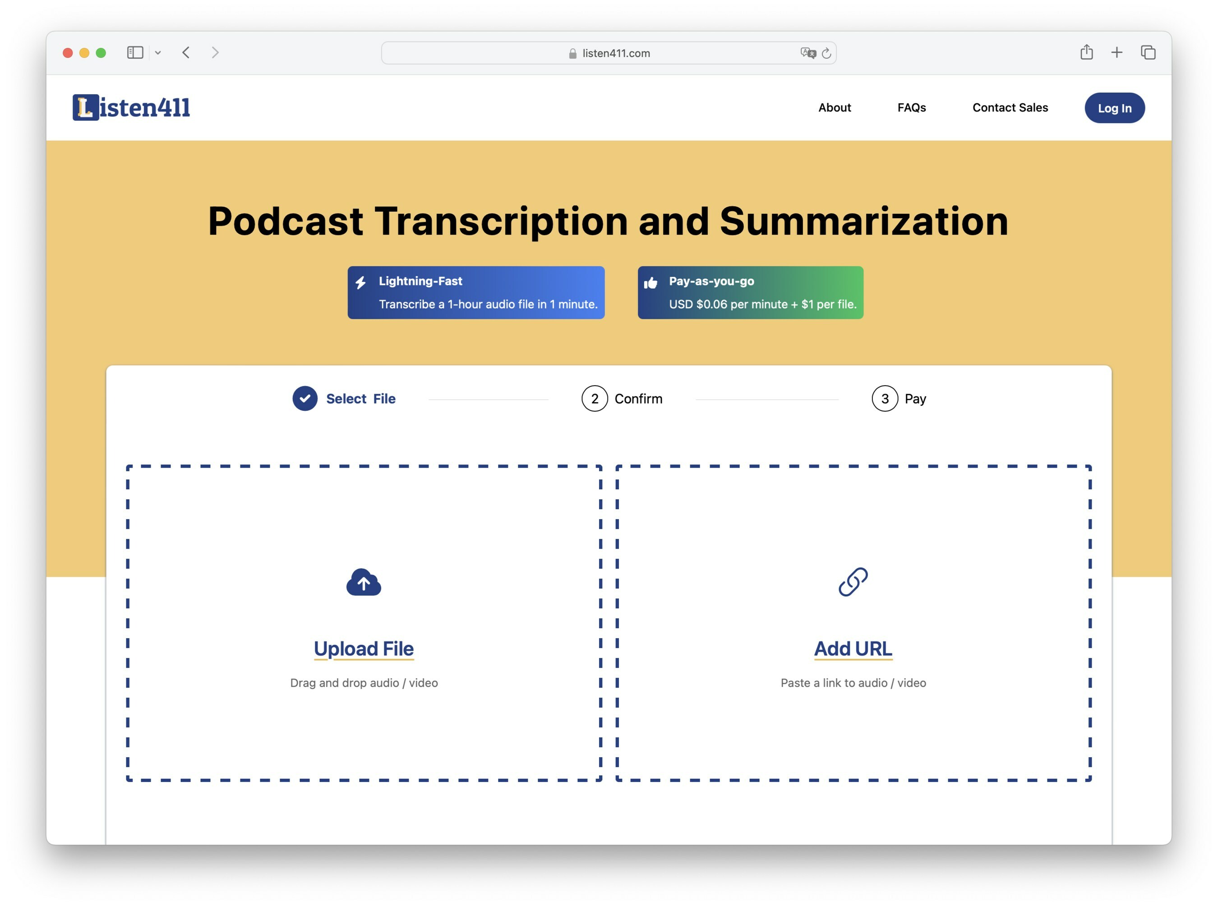Click the Add URL link

tap(853, 649)
